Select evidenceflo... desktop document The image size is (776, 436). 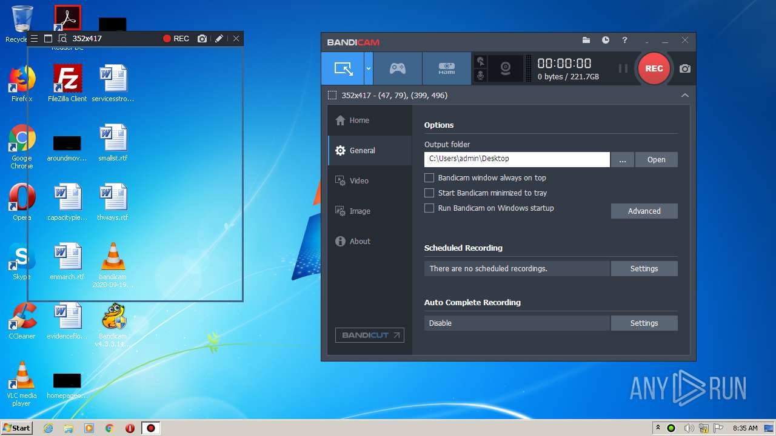(x=67, y=321)
